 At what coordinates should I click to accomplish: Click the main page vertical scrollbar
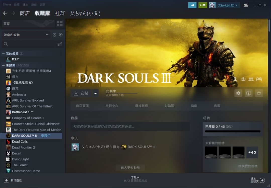pyautogui.click(x=269, y=25)
